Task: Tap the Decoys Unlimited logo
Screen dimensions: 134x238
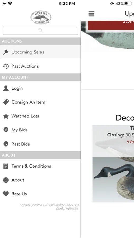Action: (41, 17)
